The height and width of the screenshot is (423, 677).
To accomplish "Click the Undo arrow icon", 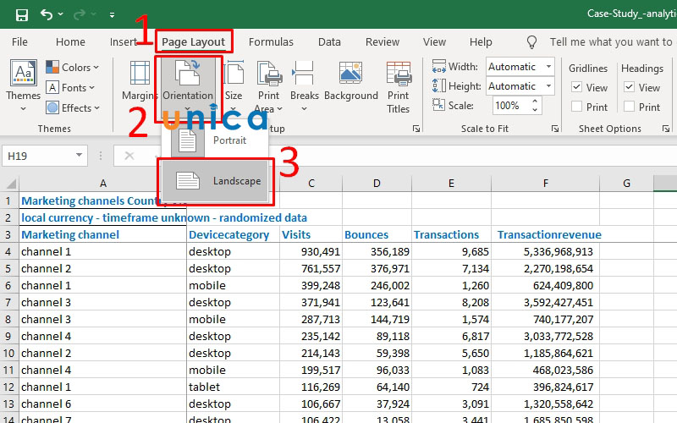I will point(47,14).
